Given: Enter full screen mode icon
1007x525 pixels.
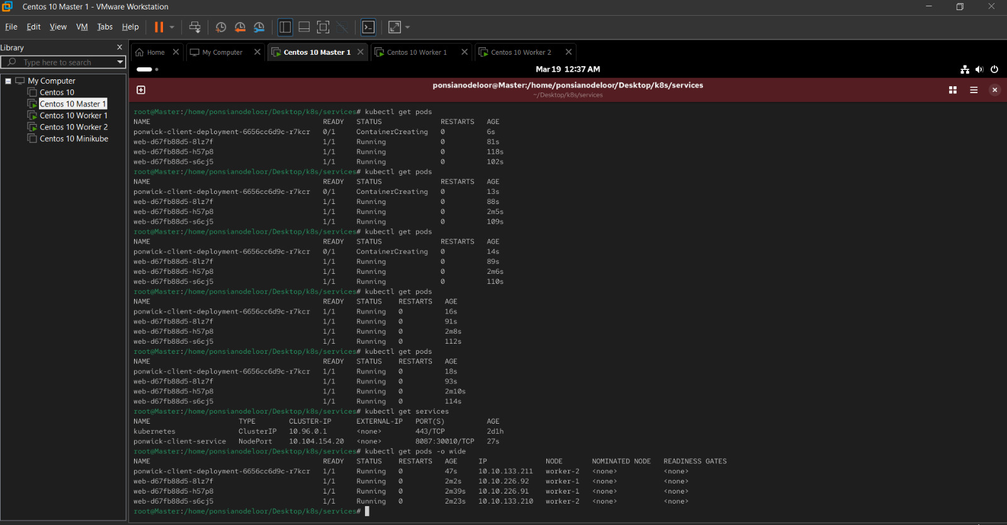Looking at the screenshot, I should coord(323,27).
